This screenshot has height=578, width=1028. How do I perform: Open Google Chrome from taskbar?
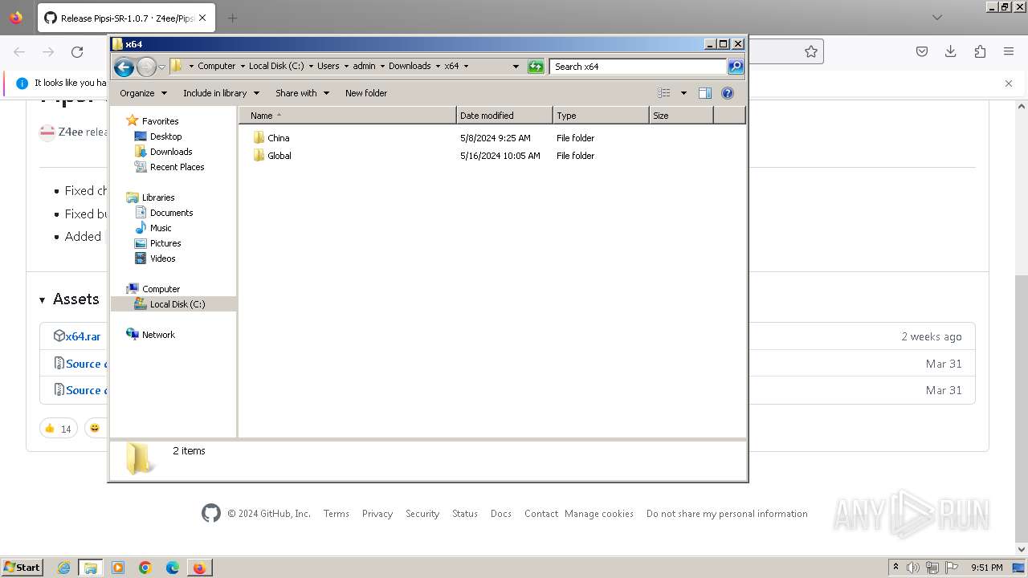[145, 568]
